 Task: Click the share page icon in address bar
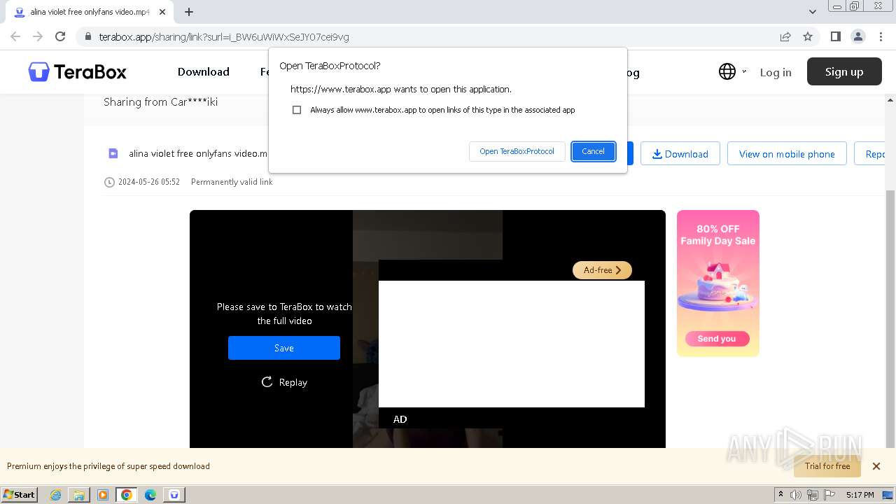[x=785, y=36]
